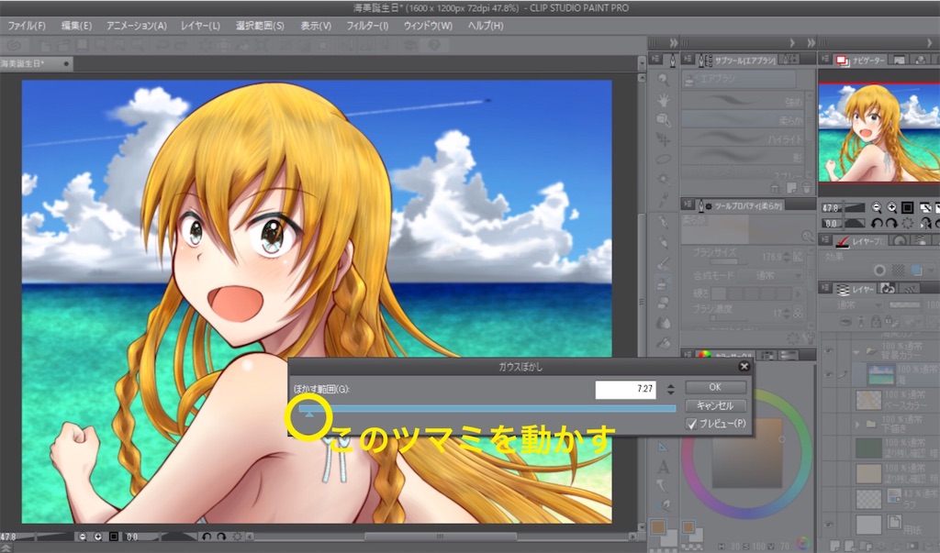The width and height of the screenshot is (940, 553).
Task: Click キャンセル in Gaussian blur dialog
Action: (715, 405)
